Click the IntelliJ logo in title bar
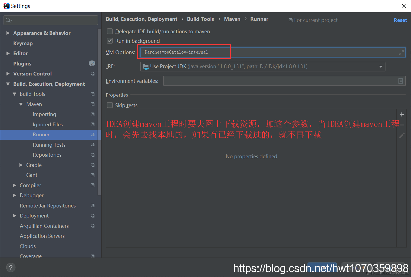411x277 pixels. click(6, 6)
